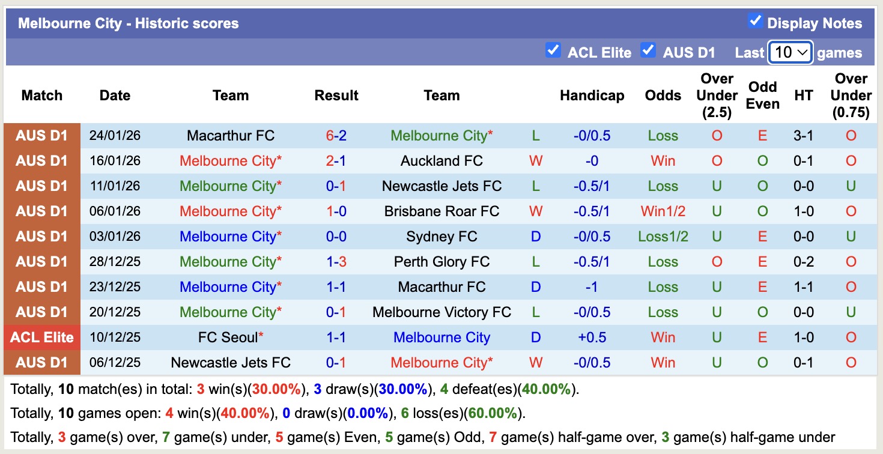883x454 pixels.
Task: Open the Brisbane Roar FC team entry
Action: [x=441, y=211]
